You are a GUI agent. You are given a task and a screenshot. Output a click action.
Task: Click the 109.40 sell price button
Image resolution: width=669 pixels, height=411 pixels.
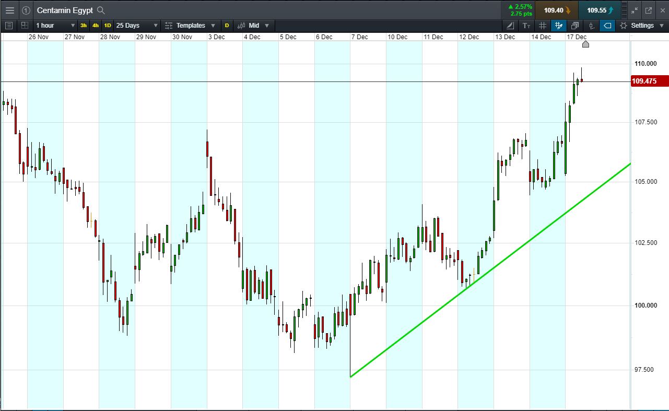(x=557, y=10)
